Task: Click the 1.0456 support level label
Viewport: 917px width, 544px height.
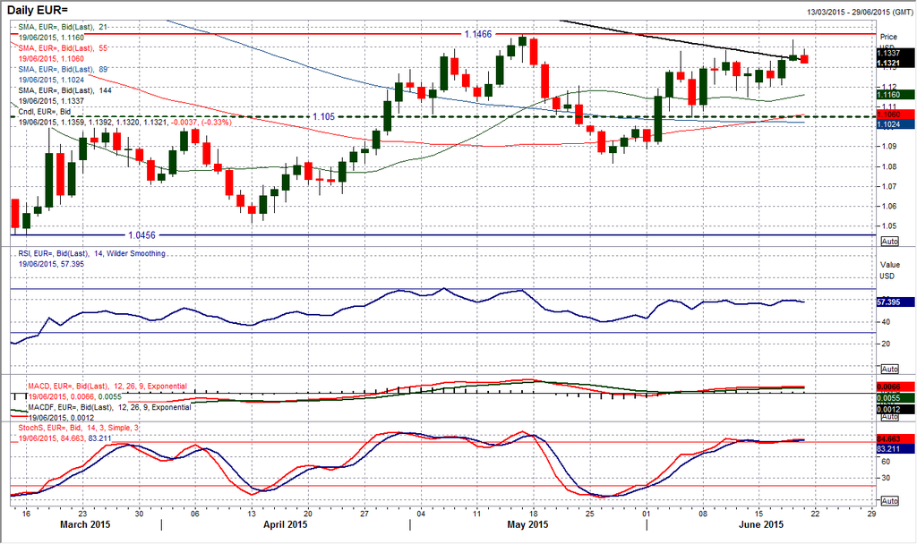Action: pos(142,235)
